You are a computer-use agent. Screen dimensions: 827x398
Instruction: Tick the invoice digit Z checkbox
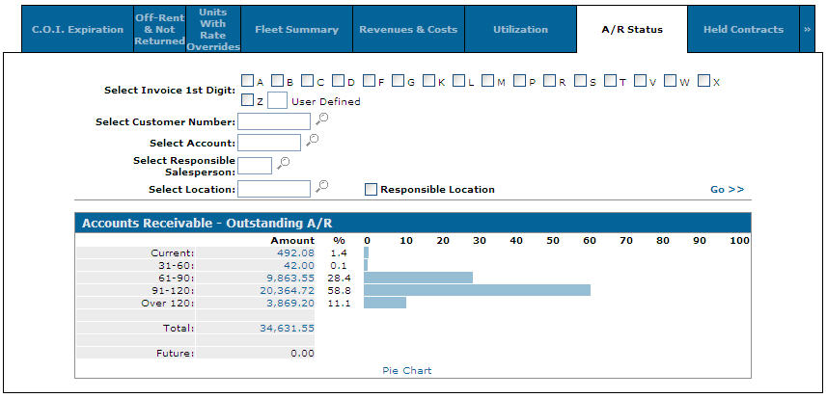tap(248, 100)
